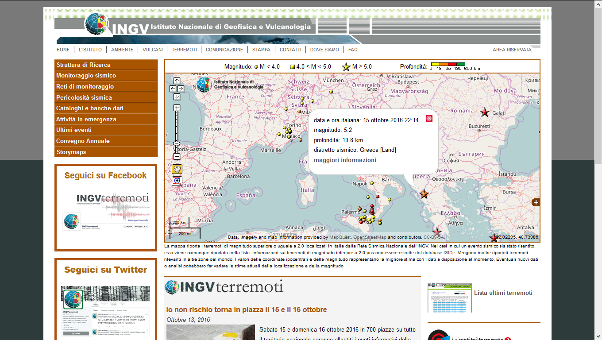Viewport: 602px width, 340px height.
Task: Click the red star marker near Galați
Action: [x=485, y=112]
